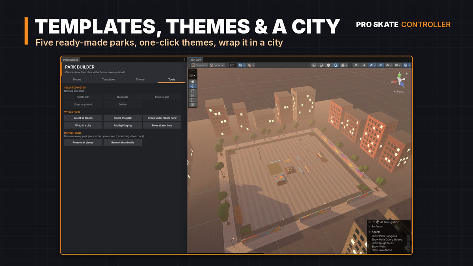Select the Scale tool
The width and height of the screenshot is (473, 266).
[193, 95]
